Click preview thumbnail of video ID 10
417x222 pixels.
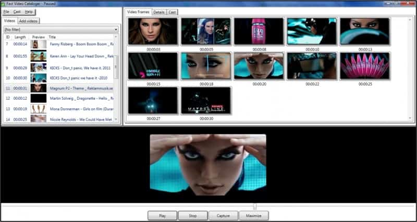coord(38,78)
